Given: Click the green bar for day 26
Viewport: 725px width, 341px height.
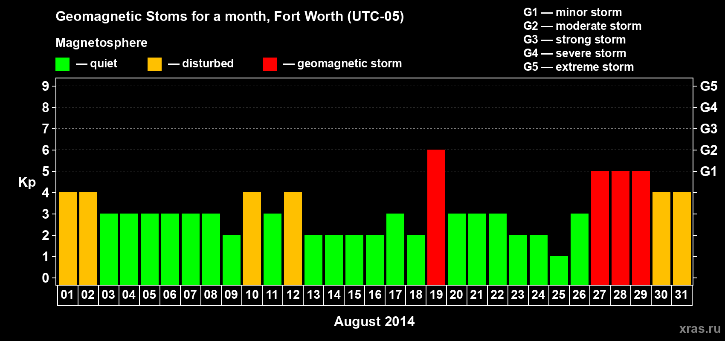Looking at the screenshot, I should pyautogui.click(x=580, y=249).
